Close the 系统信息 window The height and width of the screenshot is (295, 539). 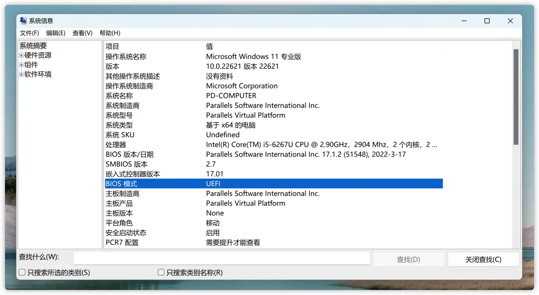coord(510,21)
